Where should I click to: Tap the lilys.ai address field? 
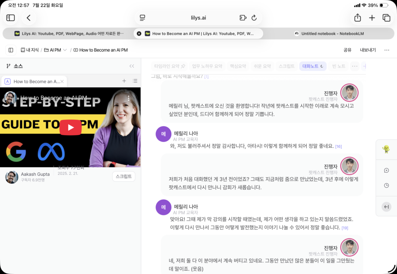point(198,18)
